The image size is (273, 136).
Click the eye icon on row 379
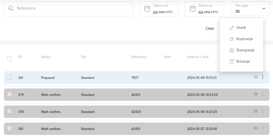click(x=255, y=94)
